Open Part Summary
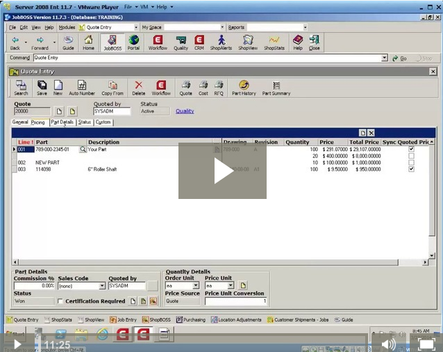This screenshot has height=352, width=443. point(276,88)
